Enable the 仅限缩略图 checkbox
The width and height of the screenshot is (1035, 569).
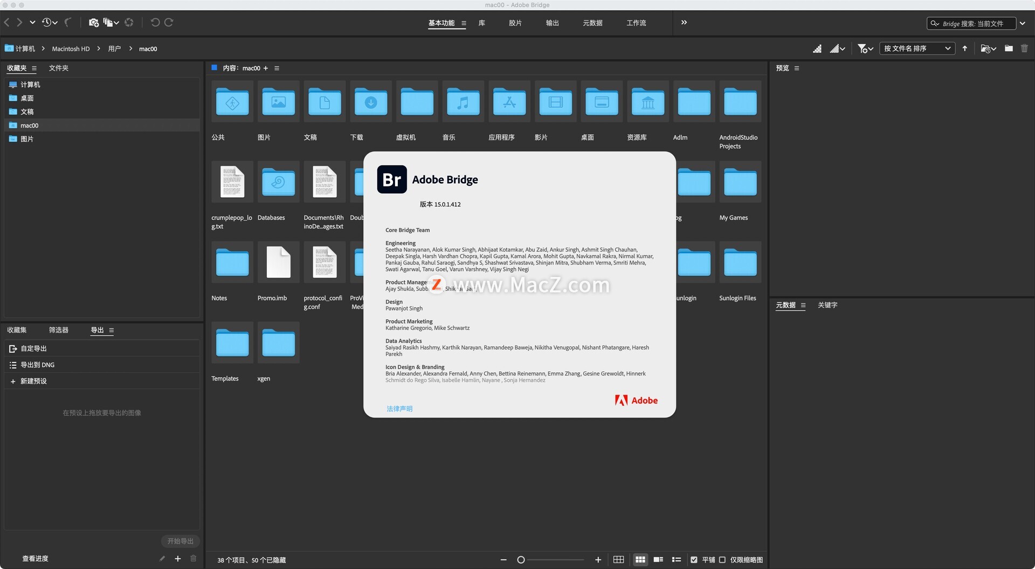click(x=722, y=560)
